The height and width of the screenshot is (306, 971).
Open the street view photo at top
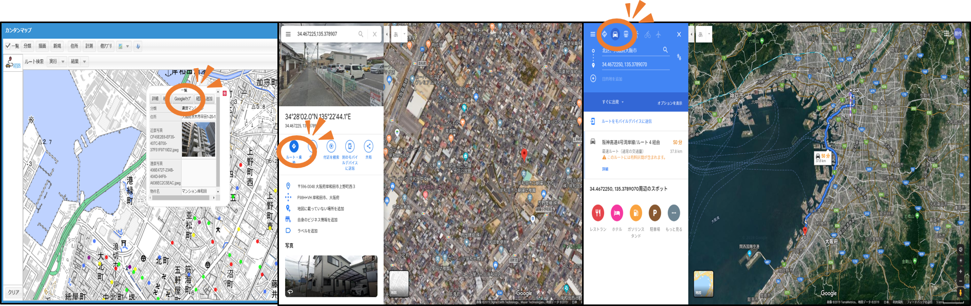[331, 74]
